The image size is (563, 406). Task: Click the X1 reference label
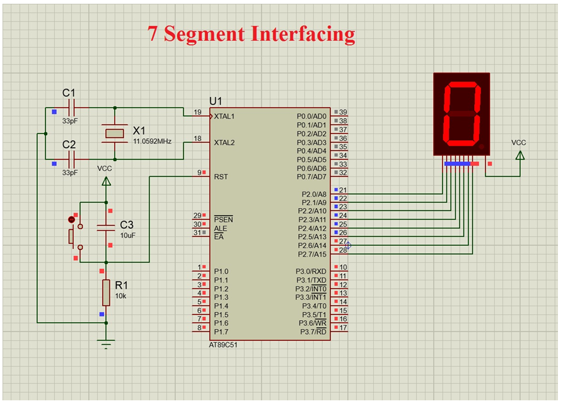pos(139,130)
